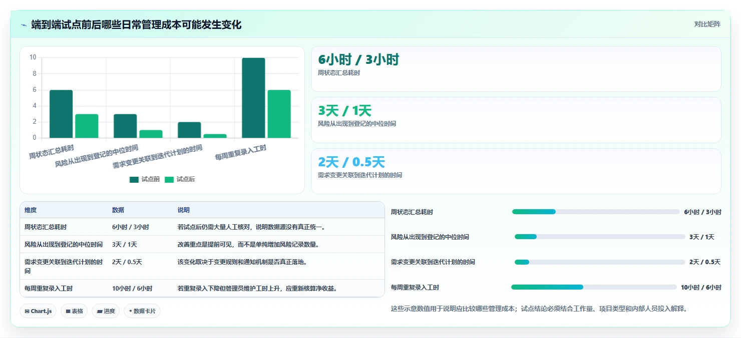
Task: Click the 试点后 bar for 周状态汇总耗时
Action: pyautogui.click(x=87, y=126)
